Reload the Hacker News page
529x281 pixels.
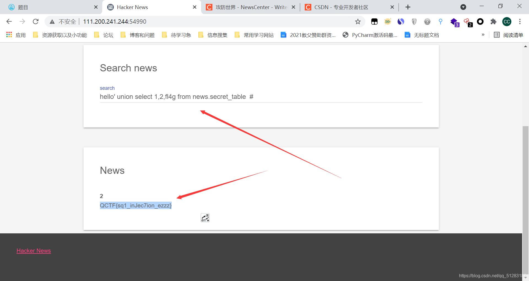[36, 21]
